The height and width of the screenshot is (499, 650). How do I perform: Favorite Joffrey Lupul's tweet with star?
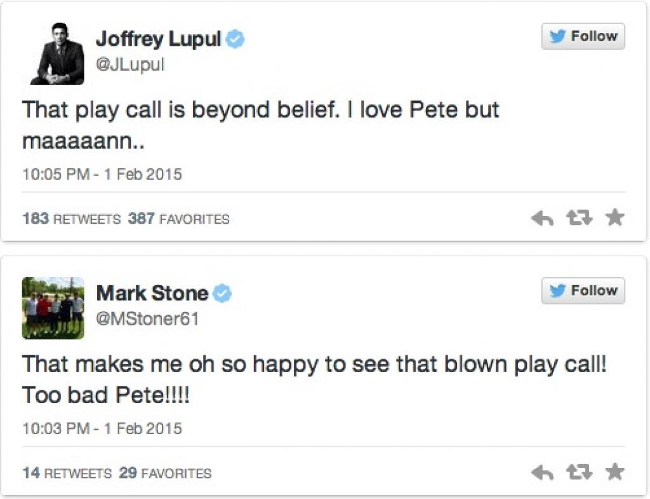pos(614,218)
